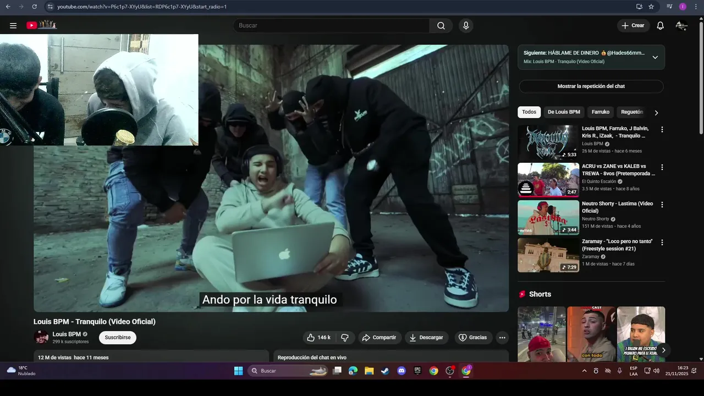
Task: Open the YouTube hamburger guide menu
Action: click(x=13, y=25)
